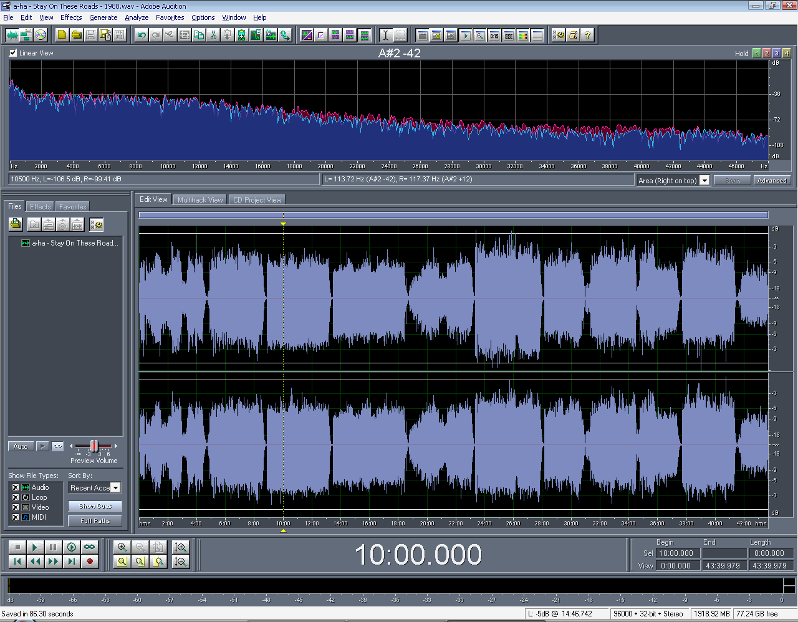The image size is (798, 622).
Task: Open the Favorites menu
Action: [170, 17]
